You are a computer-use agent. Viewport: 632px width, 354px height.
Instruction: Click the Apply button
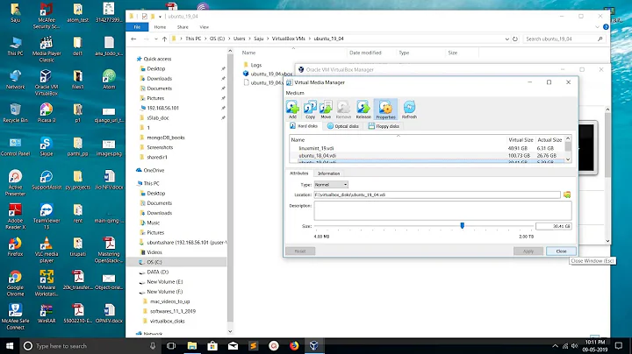(x=528, y=251)
